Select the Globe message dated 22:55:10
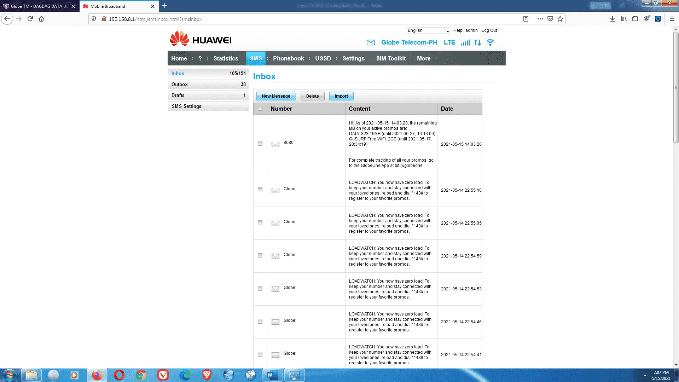679x382 pixels. click(x=260, y=190)
